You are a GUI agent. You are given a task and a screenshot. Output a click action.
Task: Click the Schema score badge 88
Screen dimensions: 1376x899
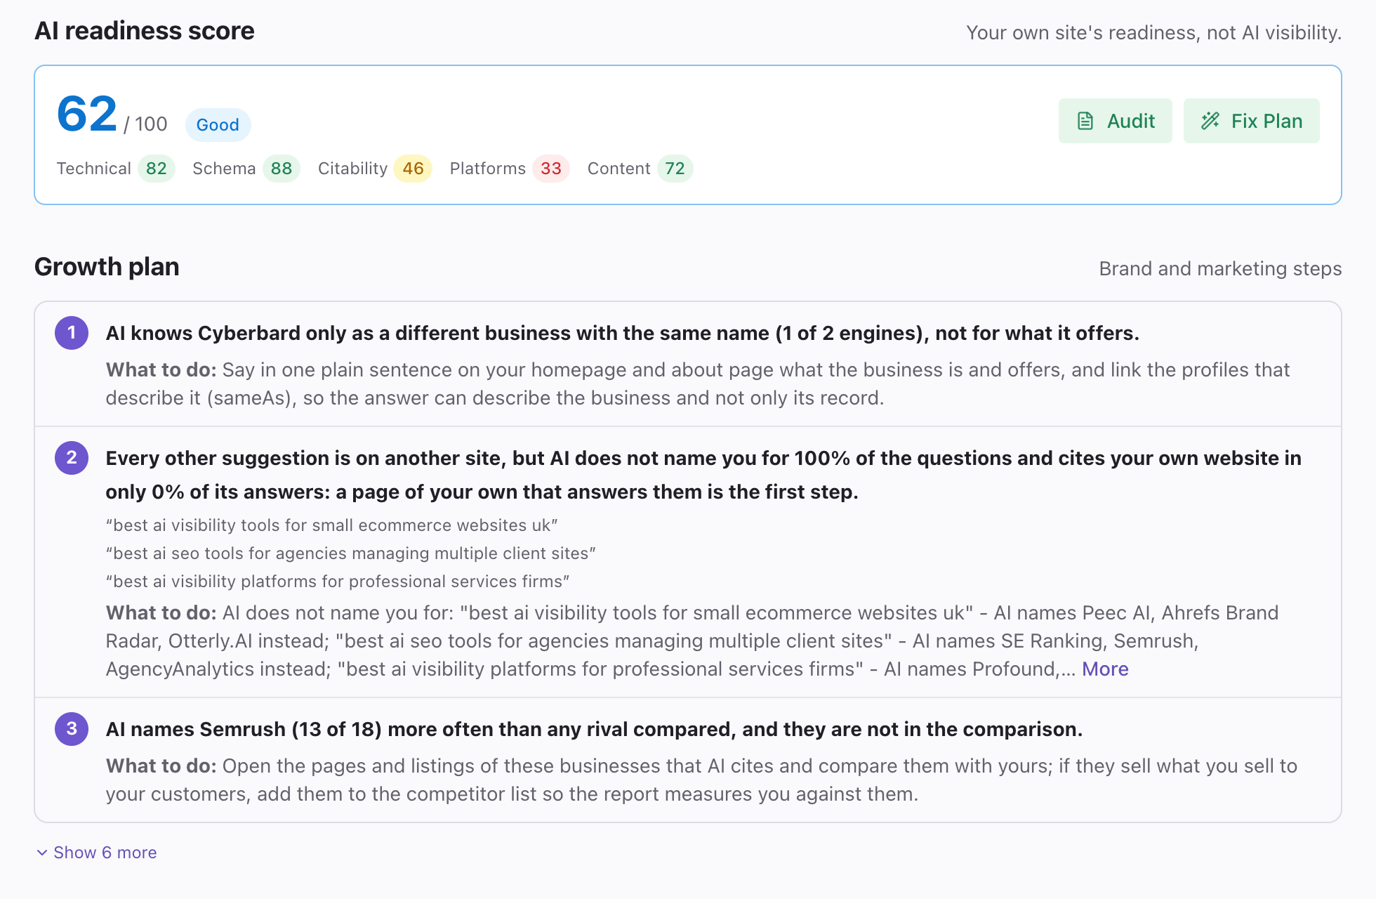pyautogui.click(x=282, y=169)
